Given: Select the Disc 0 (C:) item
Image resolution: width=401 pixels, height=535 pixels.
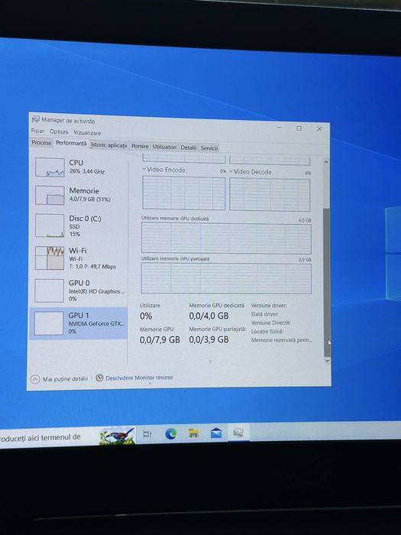Looking at the screenshot, I should tap(79, 225).
